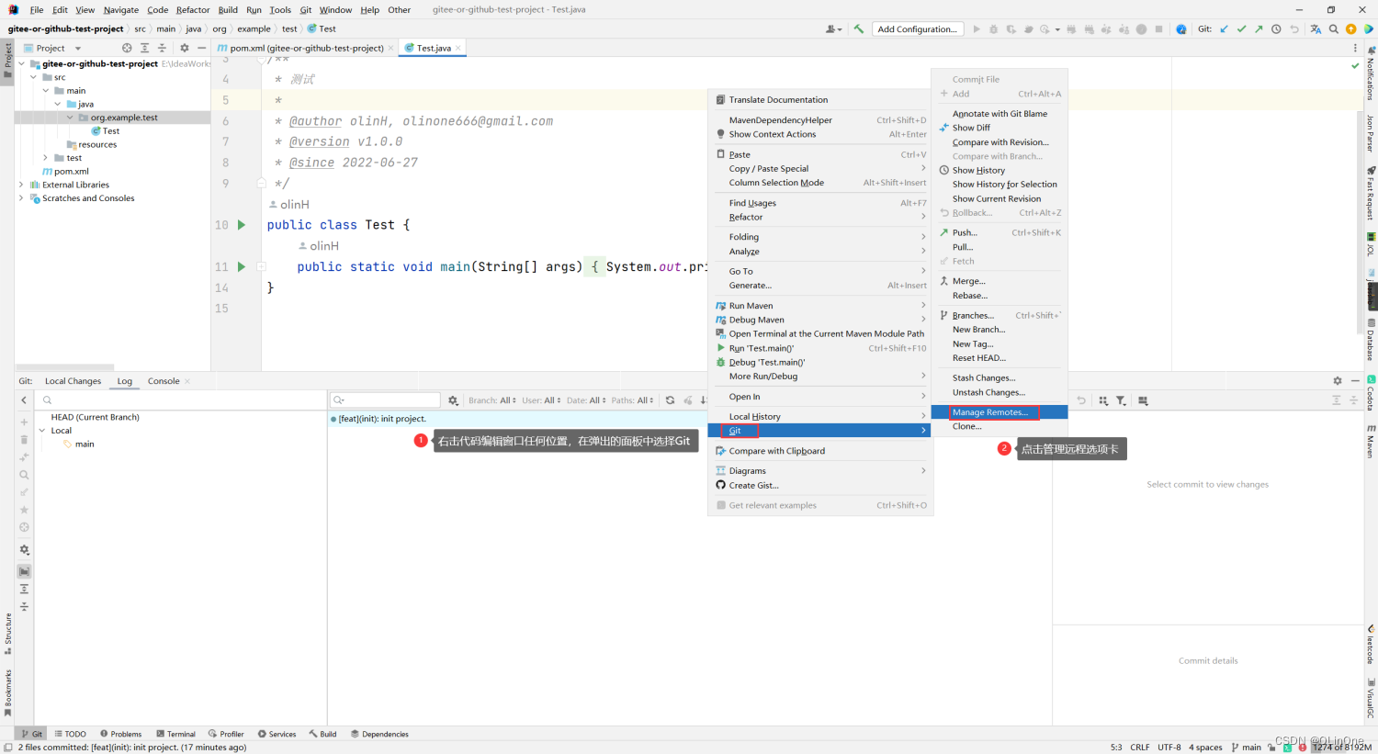Click the Build project hammer icon
This screenshot has height=754, width=1378.
[858, 28]
